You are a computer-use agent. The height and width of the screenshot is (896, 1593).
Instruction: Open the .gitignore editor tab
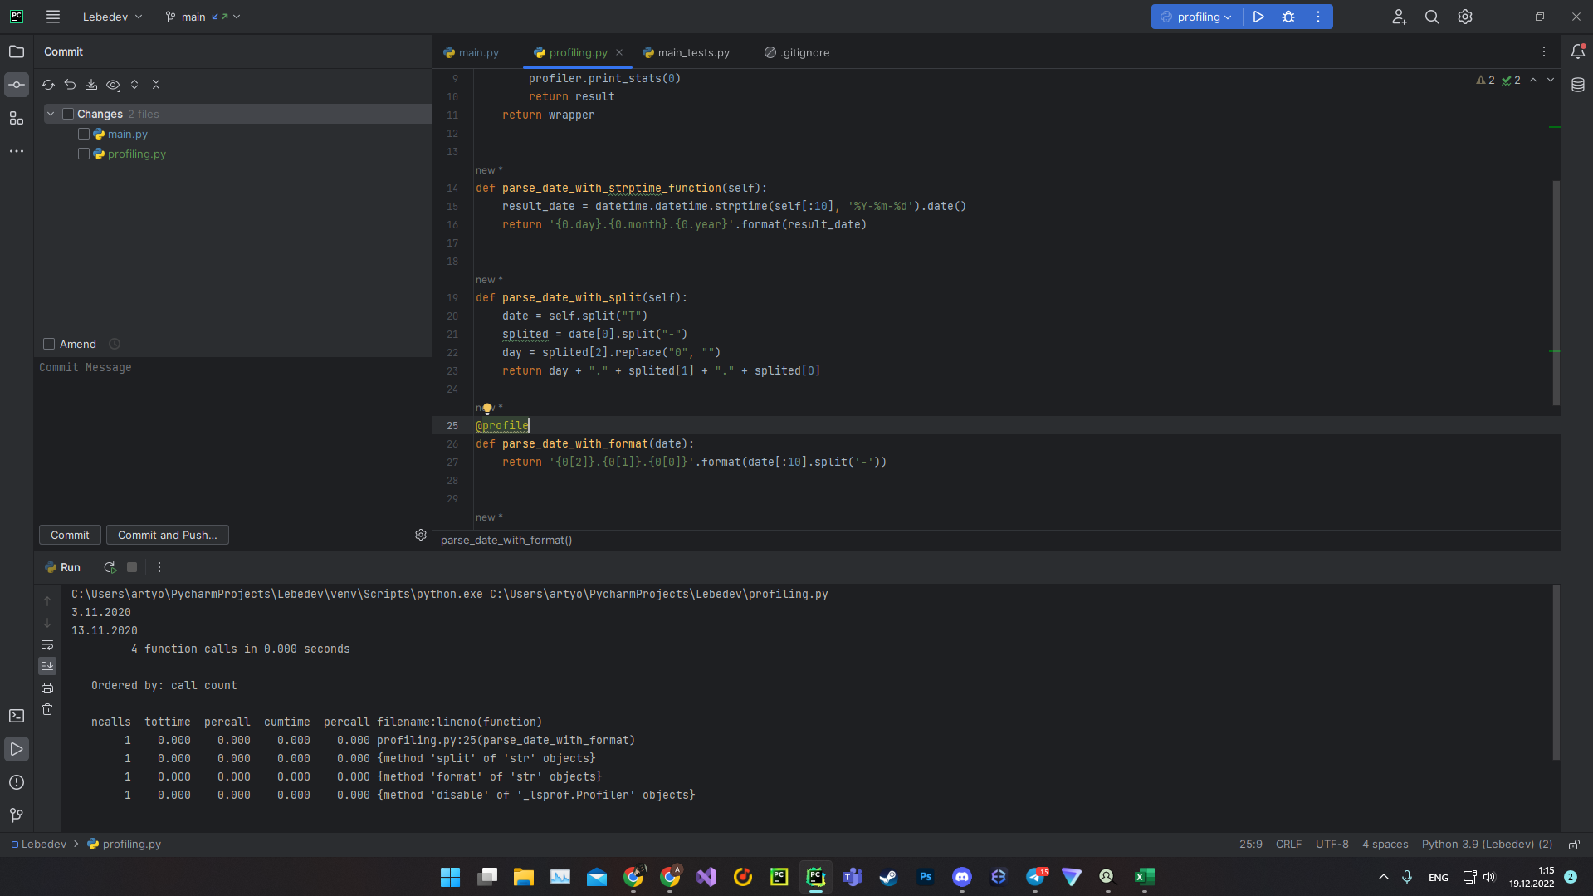(x=802, y=51)
